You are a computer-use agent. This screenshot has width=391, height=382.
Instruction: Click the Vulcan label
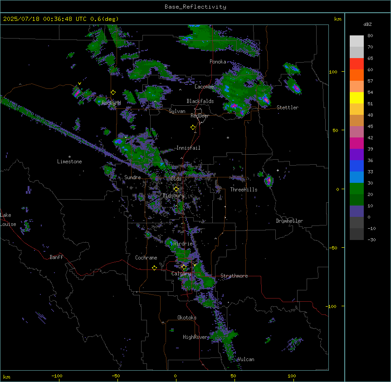[246, 359]
